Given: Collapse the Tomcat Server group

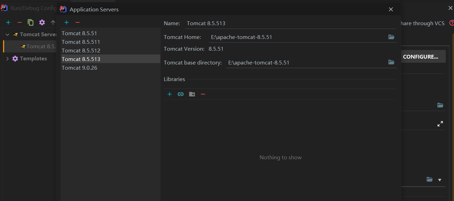Looking at the screenshot, I should point(7,34).
